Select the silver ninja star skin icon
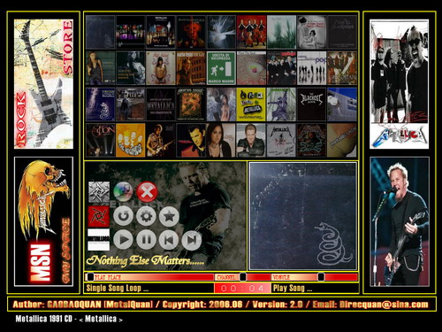 [x=99, y=192]
